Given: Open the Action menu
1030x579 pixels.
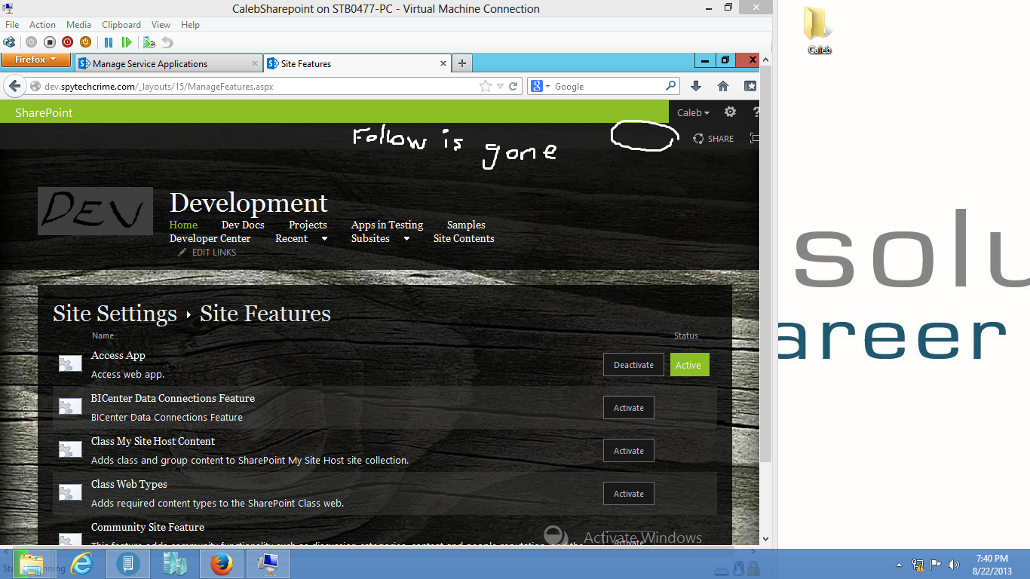Looking at the screenshot, I should point(42,25).
